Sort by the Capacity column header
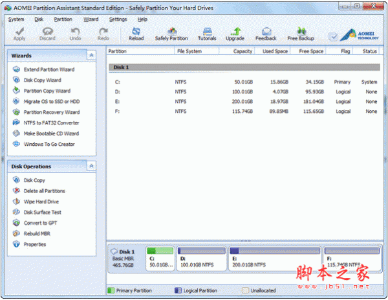 click(237, 51)
